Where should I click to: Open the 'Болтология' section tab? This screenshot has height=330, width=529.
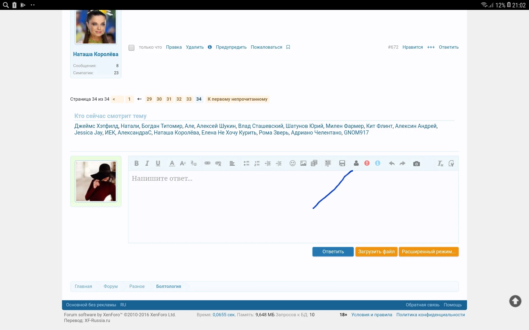(x=169, y=286)
